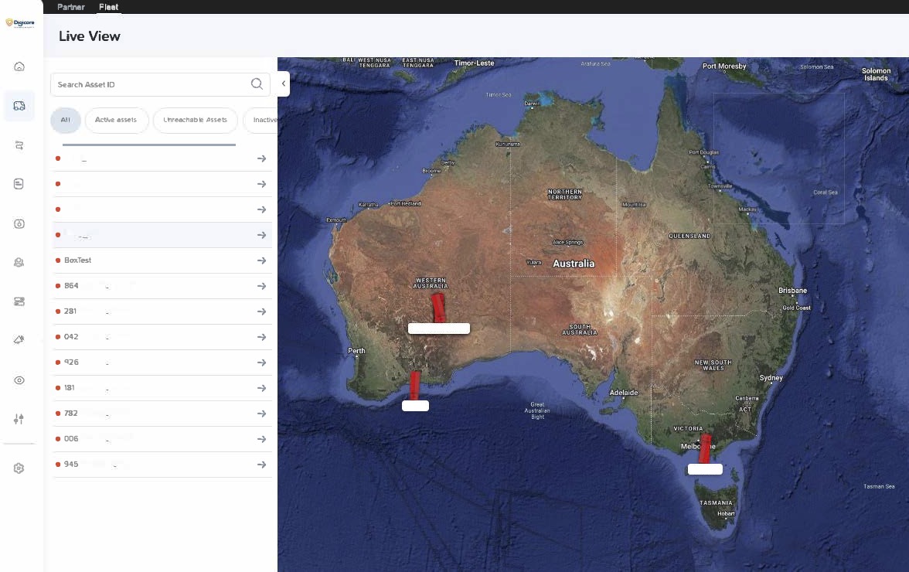This screenshot has height=572, width=909.
Task: Open the sliders adjustment icon in sidebar
Action: [19, 419]
